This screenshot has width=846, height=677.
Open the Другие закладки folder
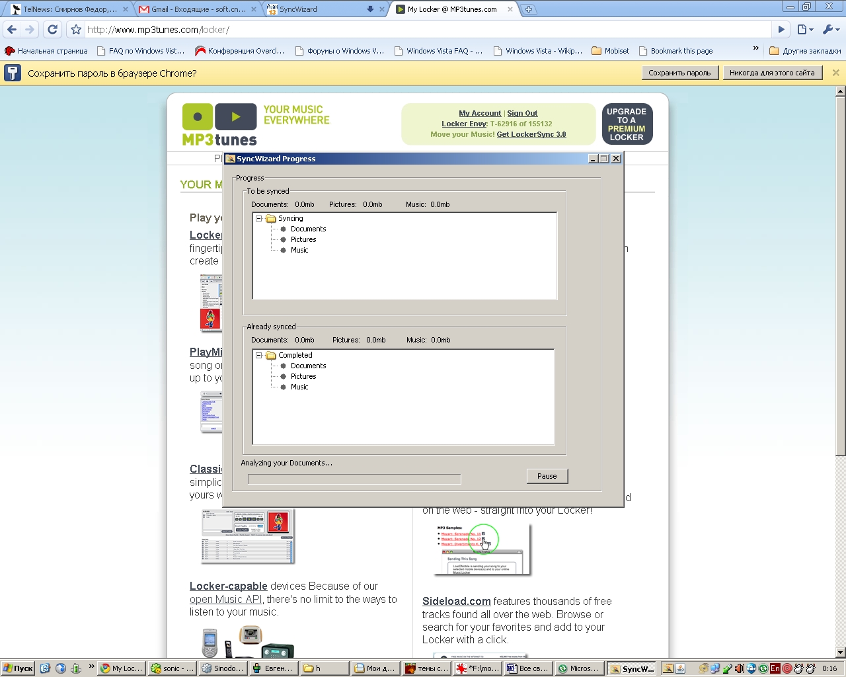805,51
